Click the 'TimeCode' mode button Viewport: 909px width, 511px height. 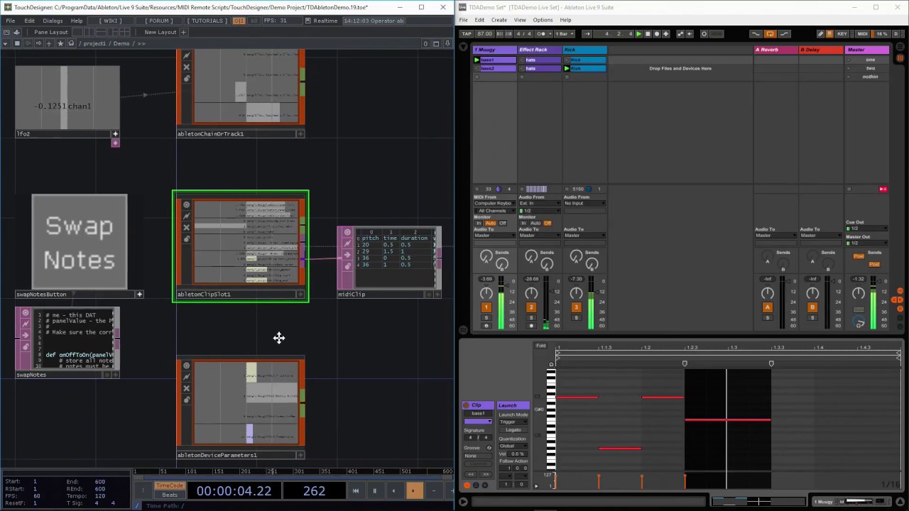pos(170,486)
